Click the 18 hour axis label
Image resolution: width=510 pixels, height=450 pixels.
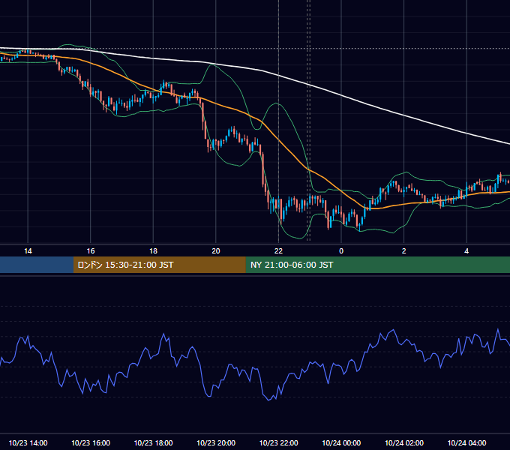click(x=153, y=251)
